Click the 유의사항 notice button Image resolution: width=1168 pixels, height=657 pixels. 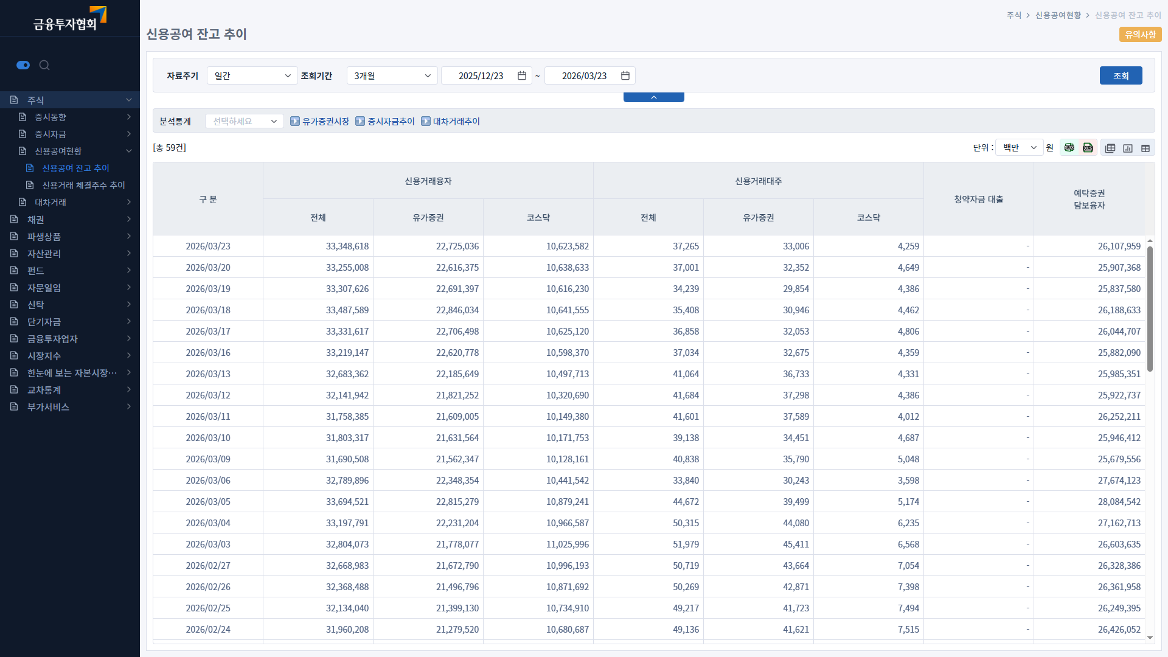(x=1140, y=35)
